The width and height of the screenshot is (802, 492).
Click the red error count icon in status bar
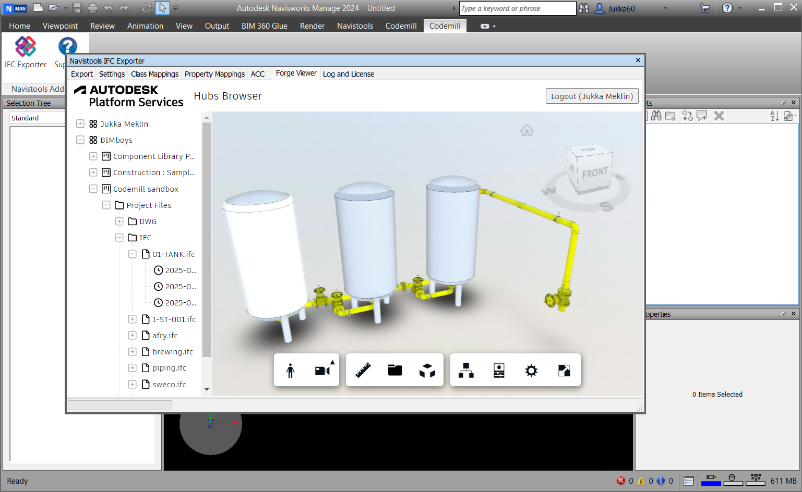pos(621,481)
